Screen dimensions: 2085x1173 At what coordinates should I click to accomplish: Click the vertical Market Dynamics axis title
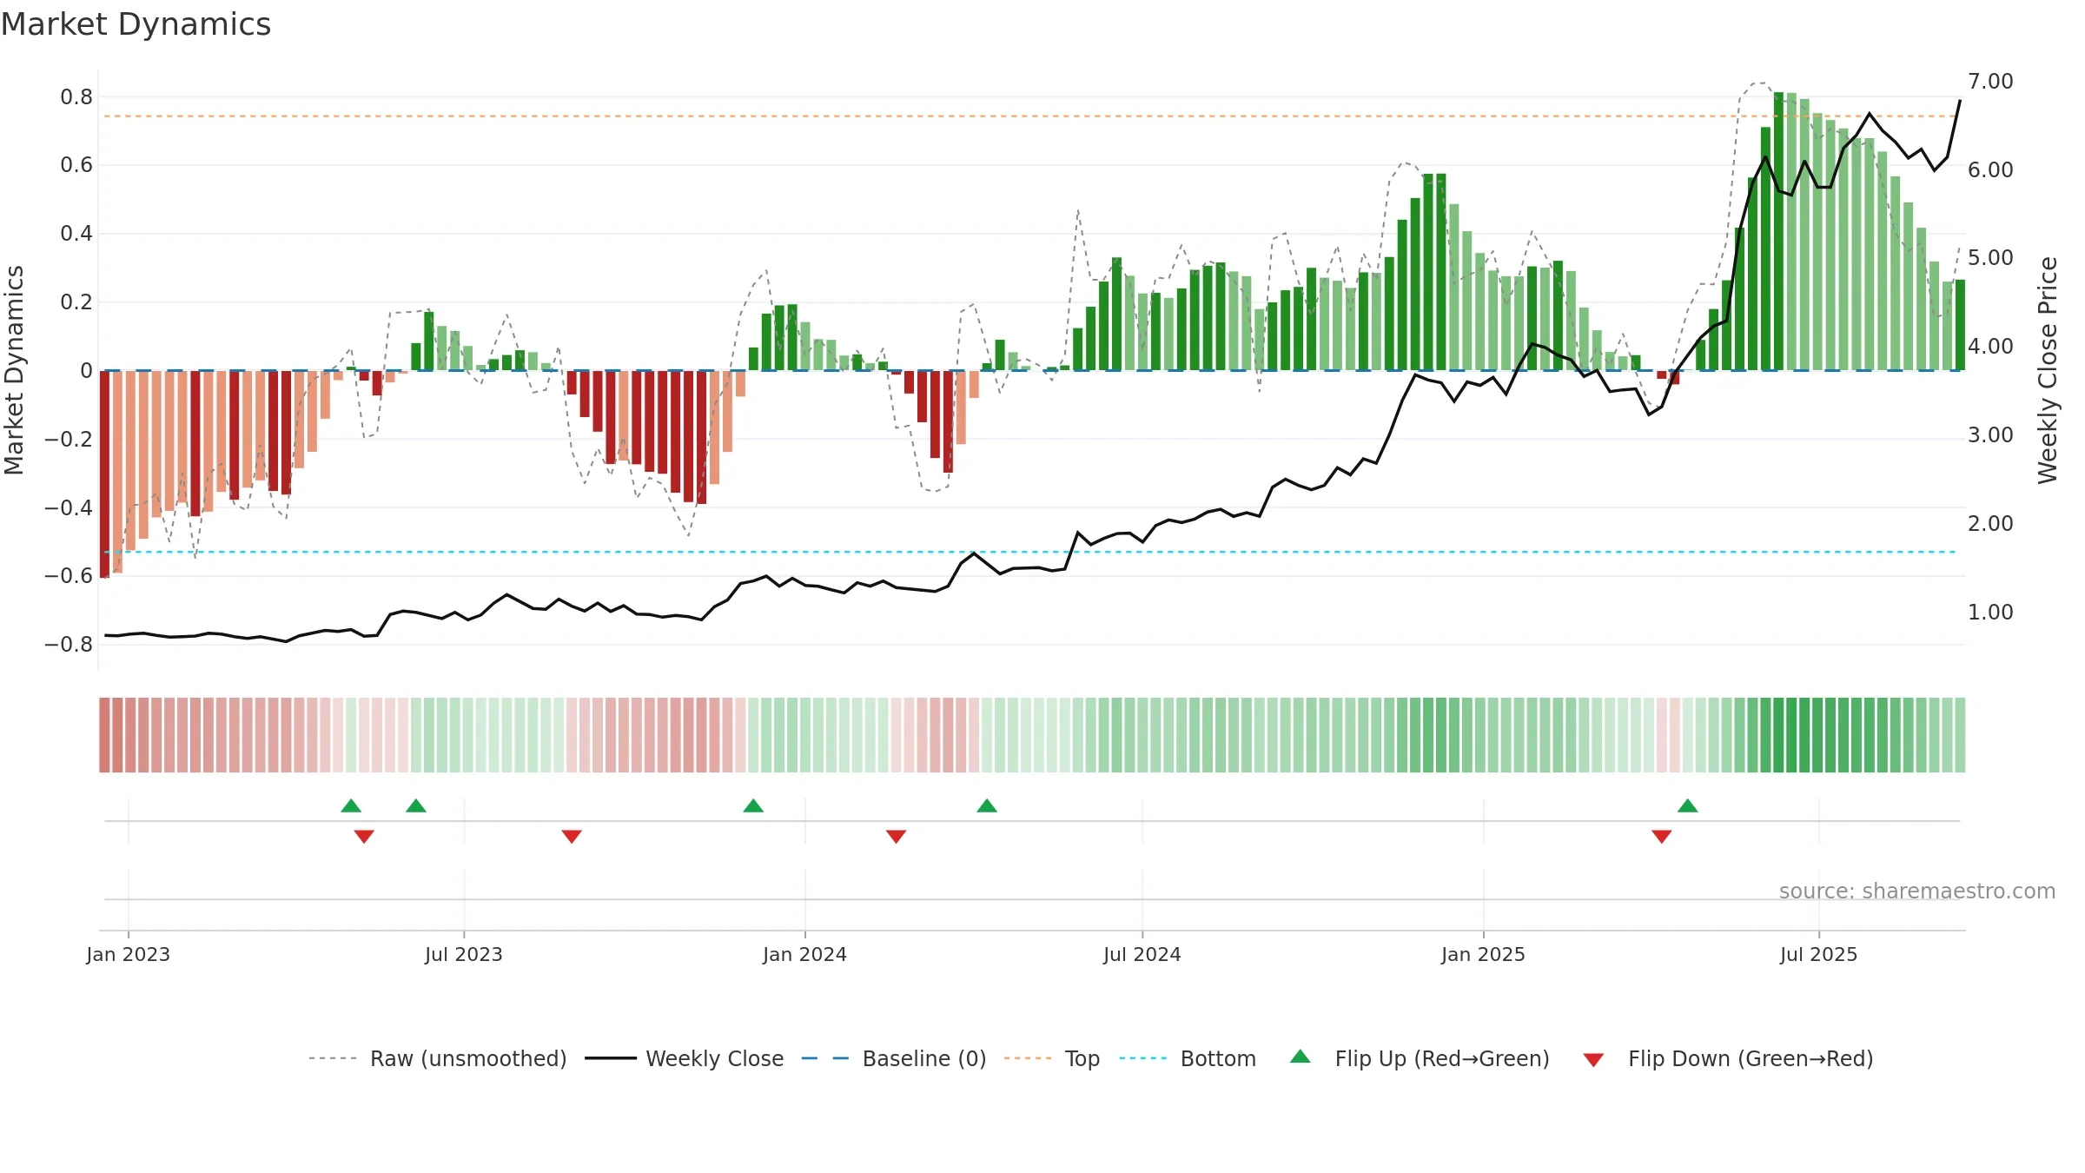point(14,370)
